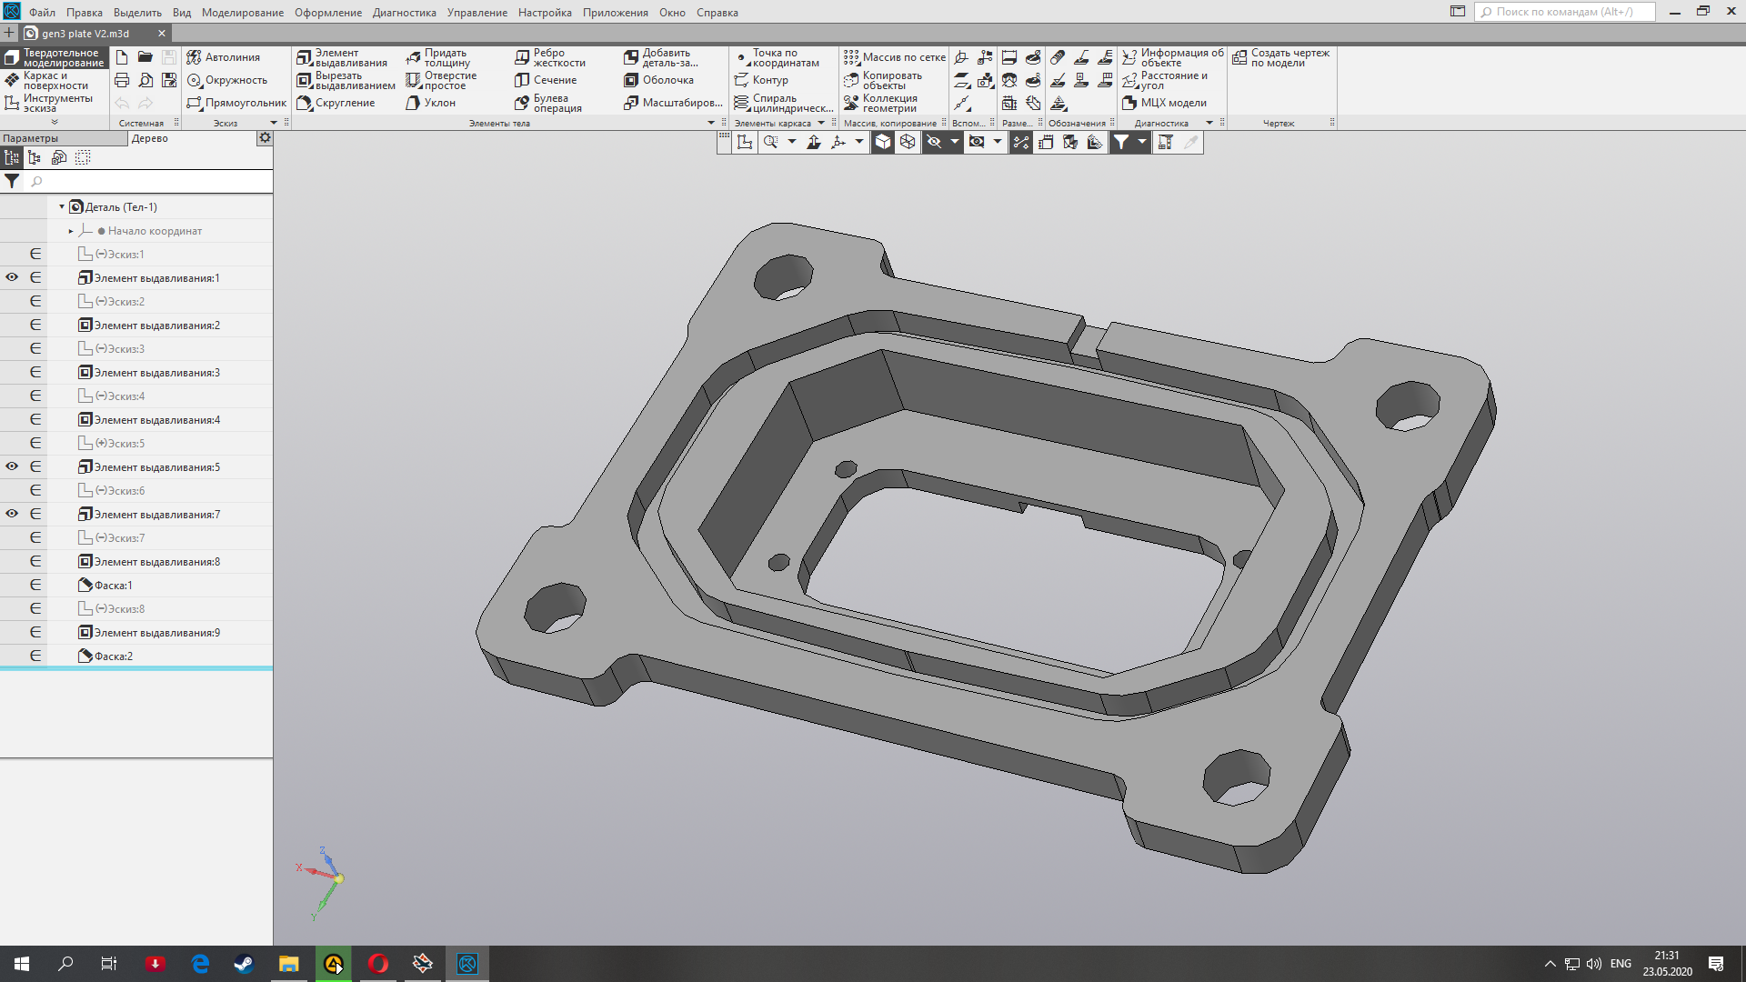Choose the Ребро жесткости tool

click(x=550, y=58)
